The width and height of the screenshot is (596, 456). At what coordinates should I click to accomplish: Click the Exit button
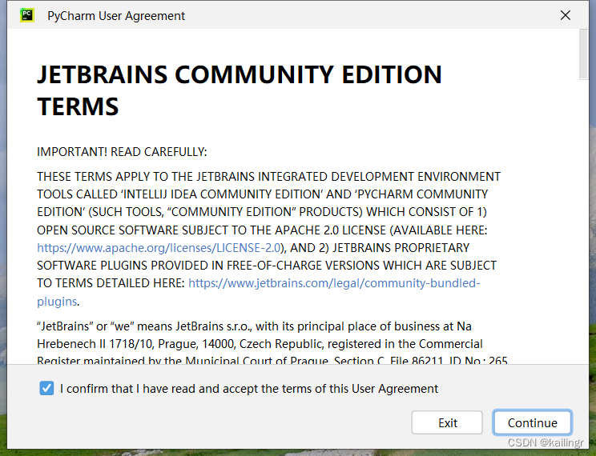(447, 422)
